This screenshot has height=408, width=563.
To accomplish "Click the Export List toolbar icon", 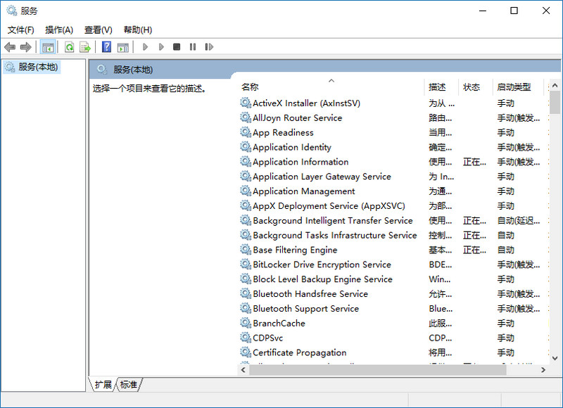I will pos(86,46).
